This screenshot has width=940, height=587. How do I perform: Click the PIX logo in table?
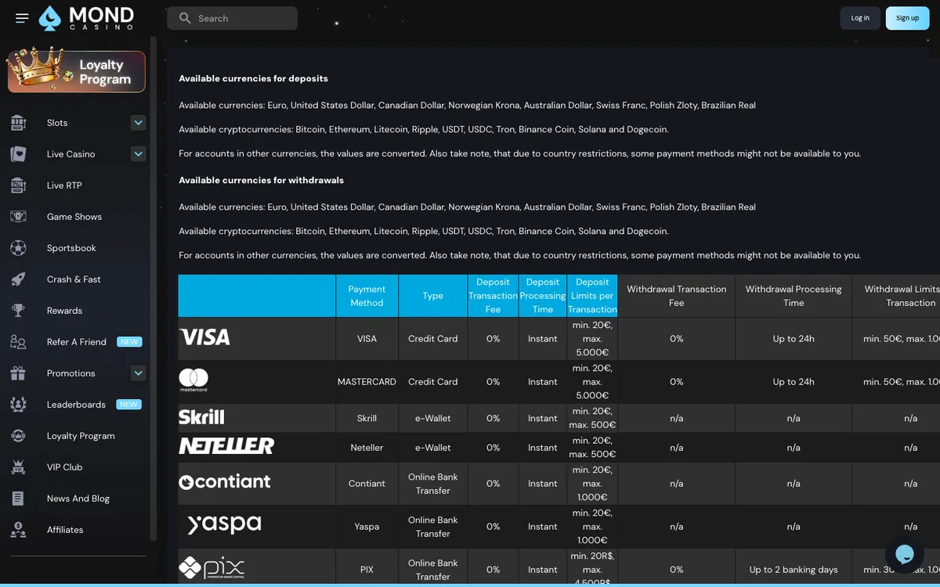click(211, 567)
